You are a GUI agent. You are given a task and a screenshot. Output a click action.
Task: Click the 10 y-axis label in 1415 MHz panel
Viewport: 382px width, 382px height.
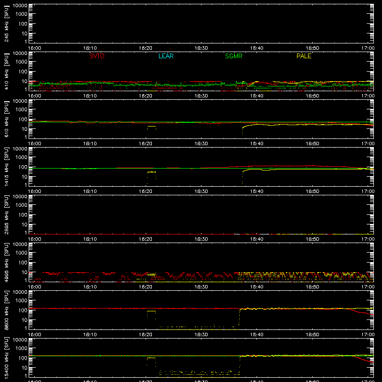click(24, 177)
